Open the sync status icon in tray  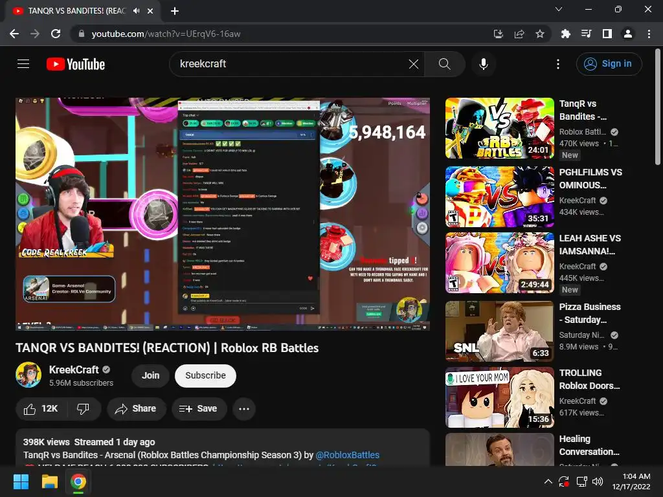[564, 481]
